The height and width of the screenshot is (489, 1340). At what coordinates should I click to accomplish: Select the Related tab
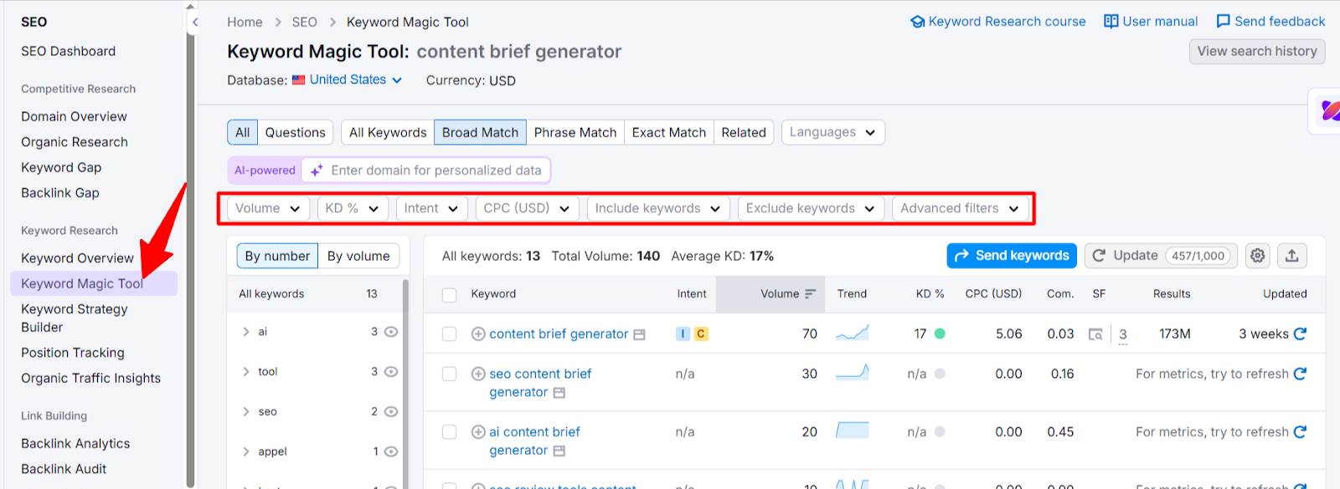pos(744,132)
